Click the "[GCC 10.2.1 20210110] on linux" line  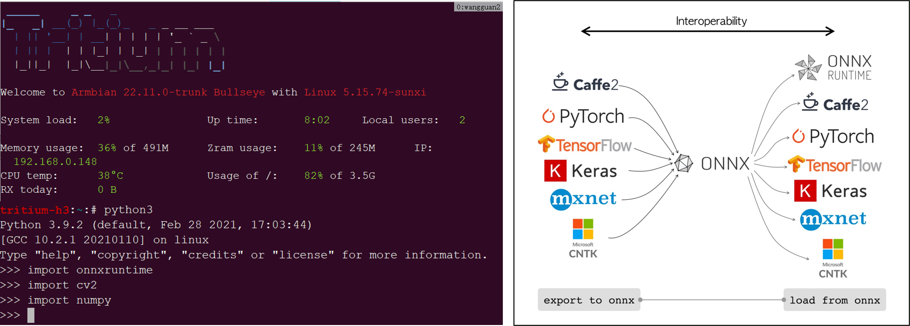(104, 240)
